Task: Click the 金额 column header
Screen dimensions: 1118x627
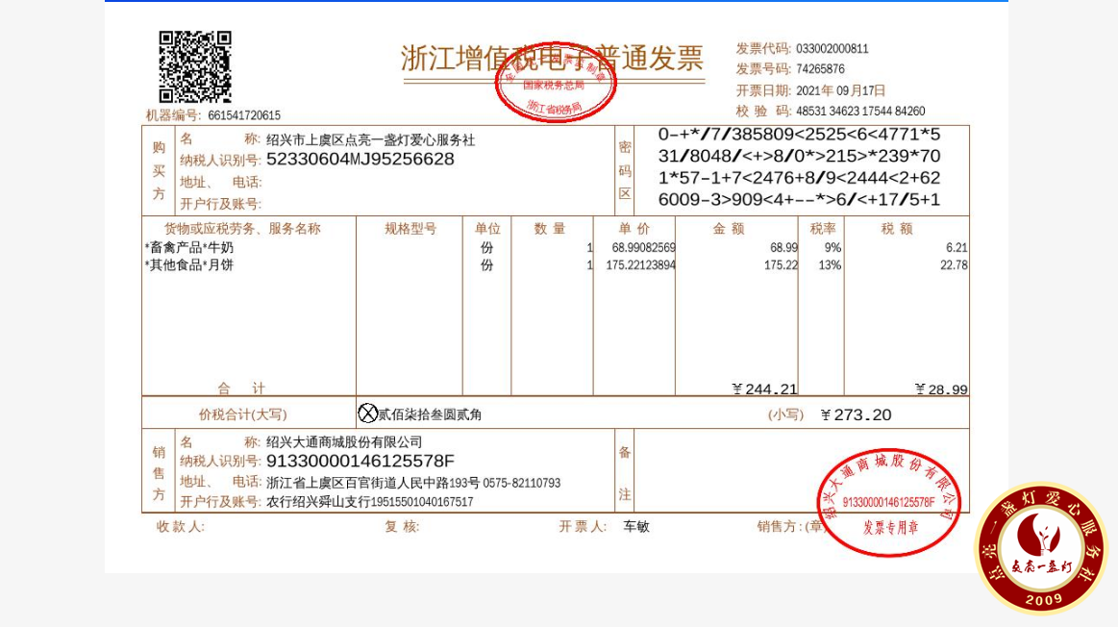Action: point(729,229)
